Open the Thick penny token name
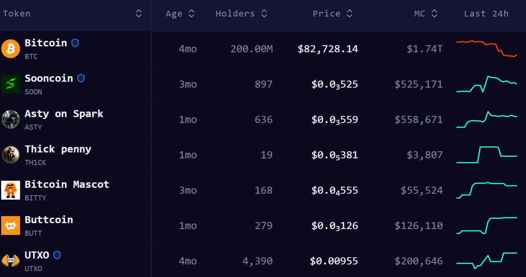The image size is (526, 277). tap(58, 149)
